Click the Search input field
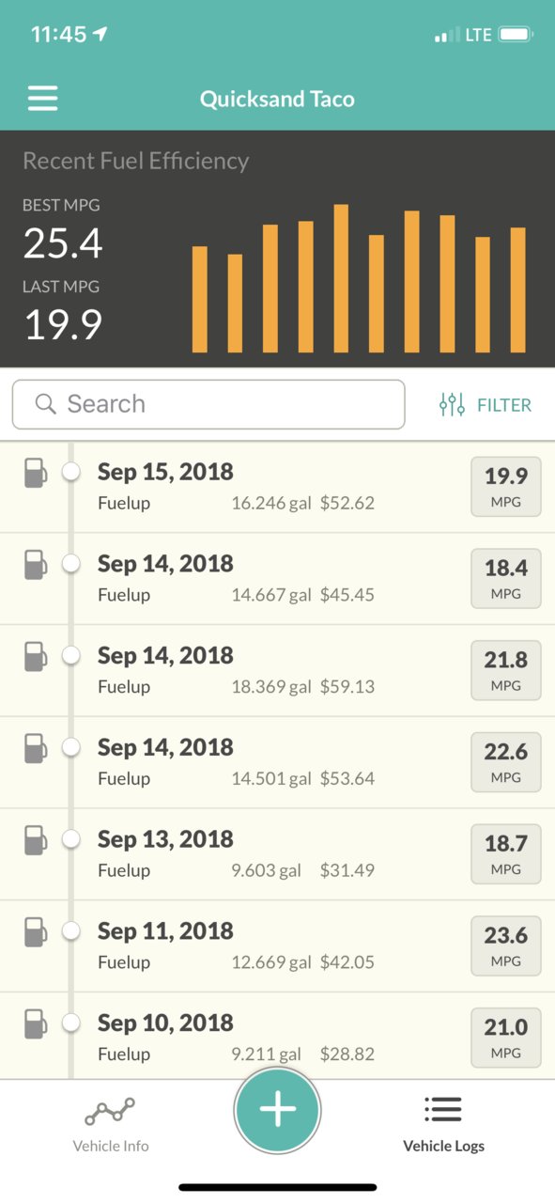This screenshot has width=555, height=1203. tap(208, 404)
